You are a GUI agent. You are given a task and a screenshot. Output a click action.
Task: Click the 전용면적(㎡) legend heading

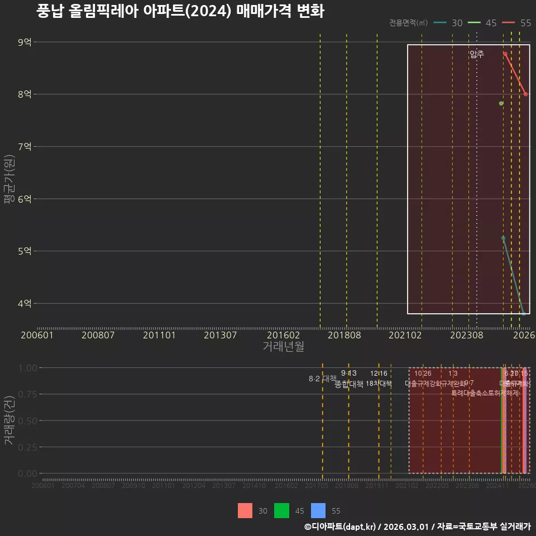409,23
